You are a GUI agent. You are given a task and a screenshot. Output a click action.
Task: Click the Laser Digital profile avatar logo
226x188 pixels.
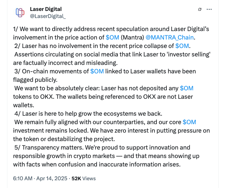[20, 12]
